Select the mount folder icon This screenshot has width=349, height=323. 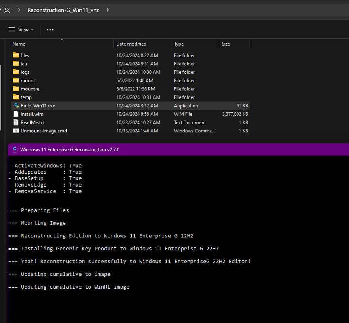click(16, 80)
